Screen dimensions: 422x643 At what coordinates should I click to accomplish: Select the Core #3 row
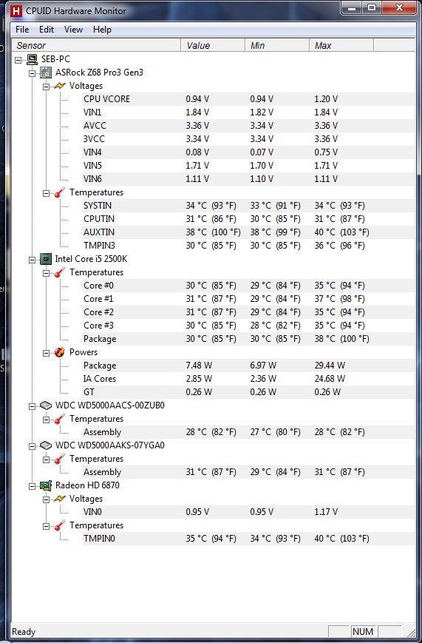click(x=248, y=326)
